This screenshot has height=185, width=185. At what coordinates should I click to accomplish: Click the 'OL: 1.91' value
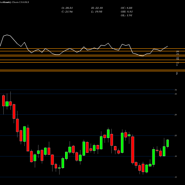point(127,16)
